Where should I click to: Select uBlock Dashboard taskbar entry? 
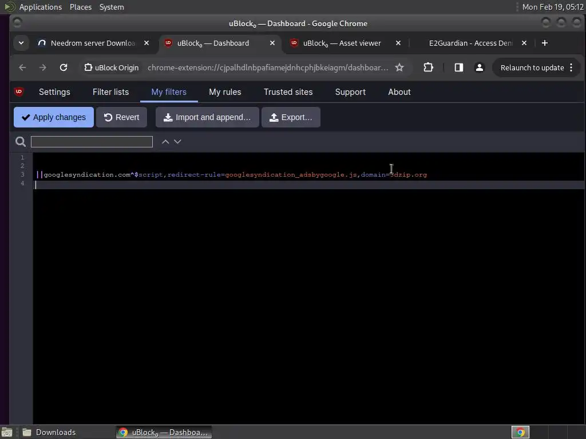[x=164, y=432]
